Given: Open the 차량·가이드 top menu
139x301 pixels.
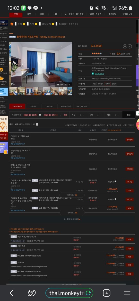Looking at the screenshot, I should pos(95,14).
